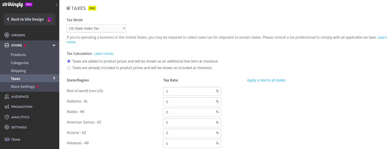Image resolution: width=390 pixels, height=149 pixels.
Task: Open the Tax Mode dropdown
Action: click(x=96, y=29)
